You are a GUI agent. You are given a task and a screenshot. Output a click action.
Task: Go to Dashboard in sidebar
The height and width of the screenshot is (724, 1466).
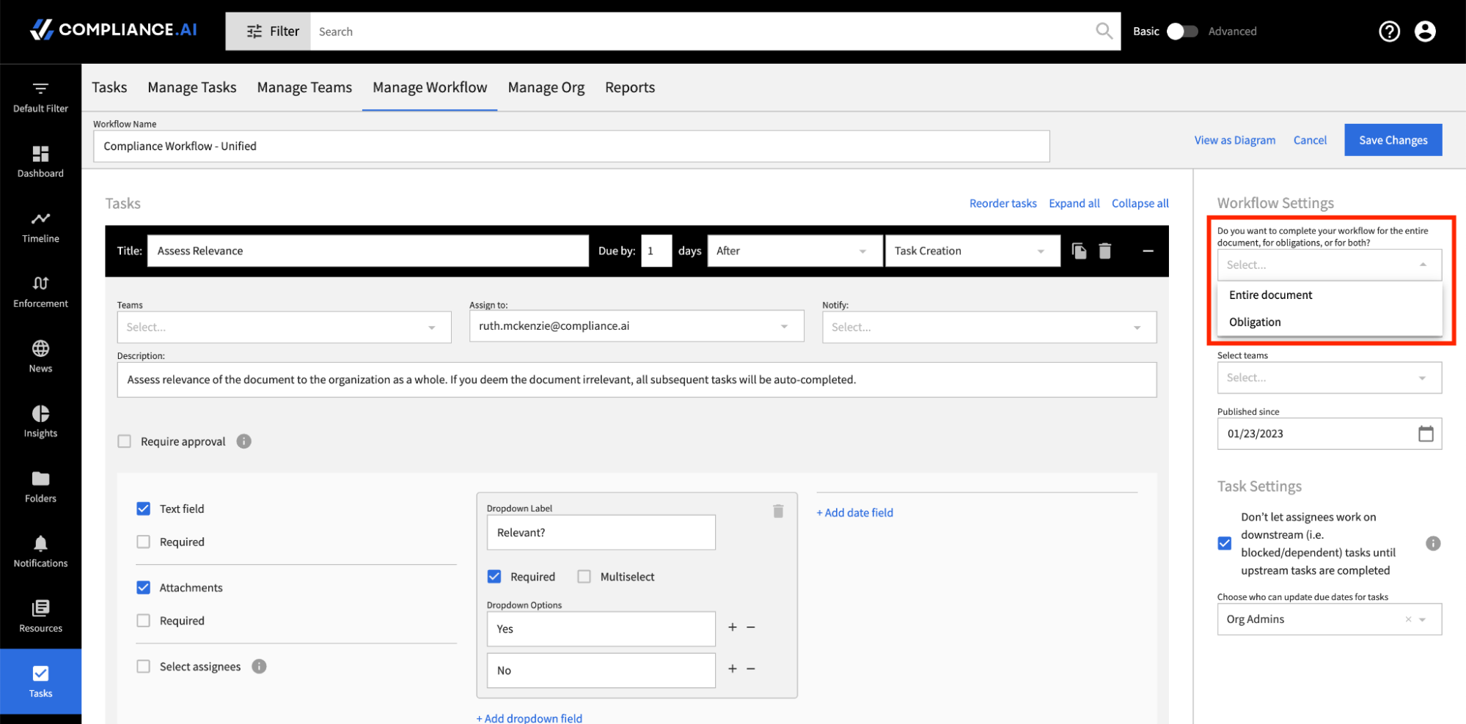[40, 162]
